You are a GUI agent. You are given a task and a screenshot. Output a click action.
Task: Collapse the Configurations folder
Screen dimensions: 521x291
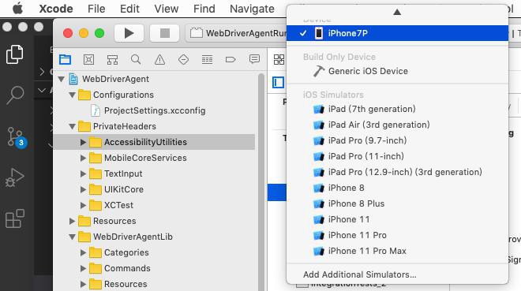coord(72,95)
